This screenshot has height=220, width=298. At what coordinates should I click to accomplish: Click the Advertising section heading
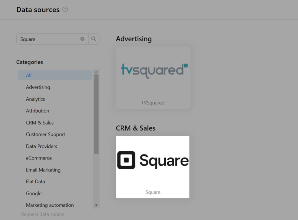(x=134, y=39)
